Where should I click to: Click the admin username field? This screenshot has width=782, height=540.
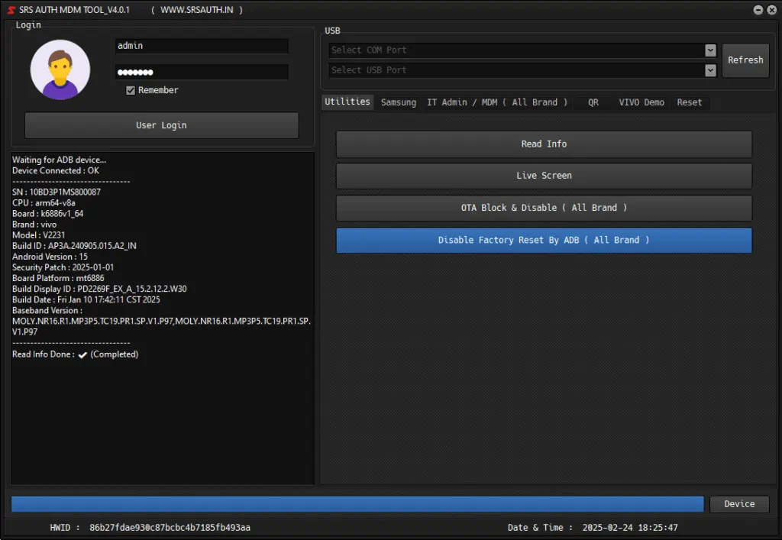click(x=202, y=46)
